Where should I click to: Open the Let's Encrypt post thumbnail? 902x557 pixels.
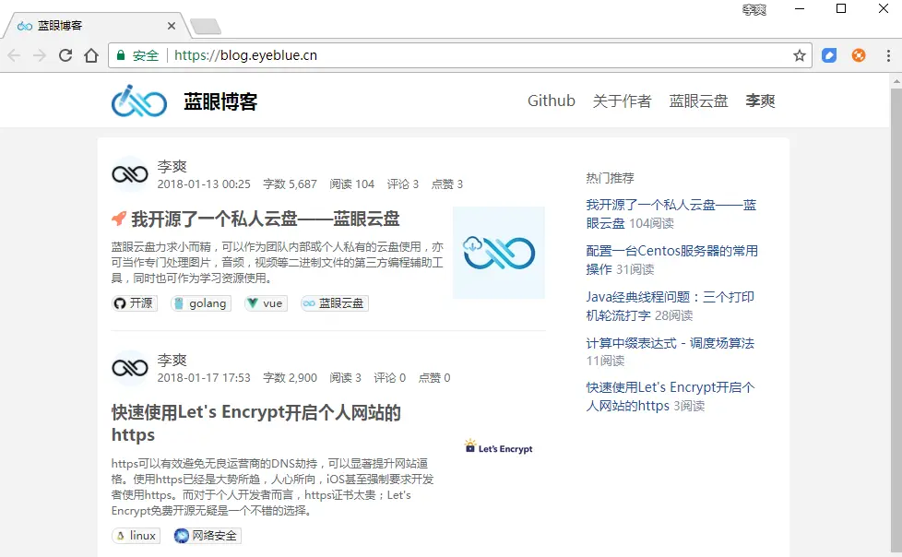click(499, 446)
